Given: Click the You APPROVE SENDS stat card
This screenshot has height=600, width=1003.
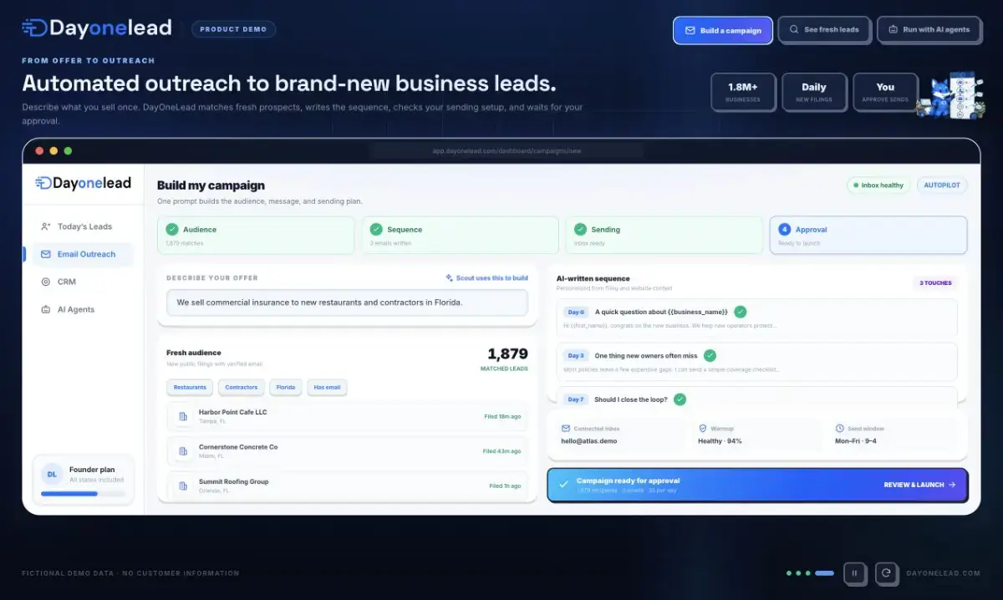Looking at the screenshot, I should [885, 92].
